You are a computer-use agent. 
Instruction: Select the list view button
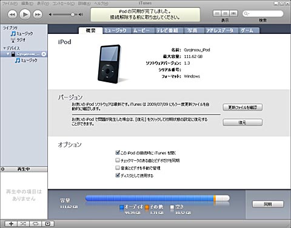(x=217, y=13)
